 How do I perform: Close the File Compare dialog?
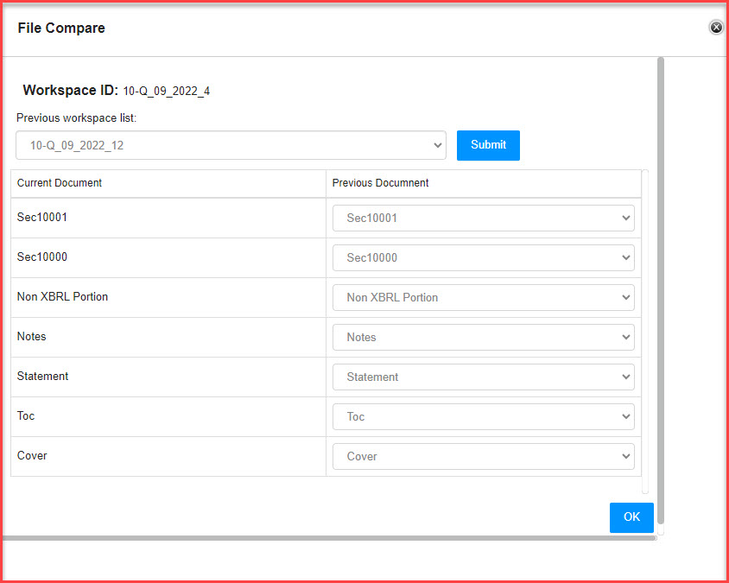(716, 28)
